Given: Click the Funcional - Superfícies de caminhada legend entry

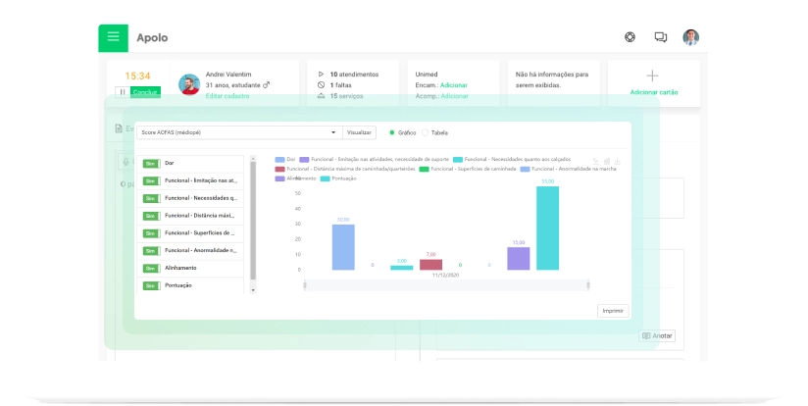Looking at the screenshot, I should (468, 169).
